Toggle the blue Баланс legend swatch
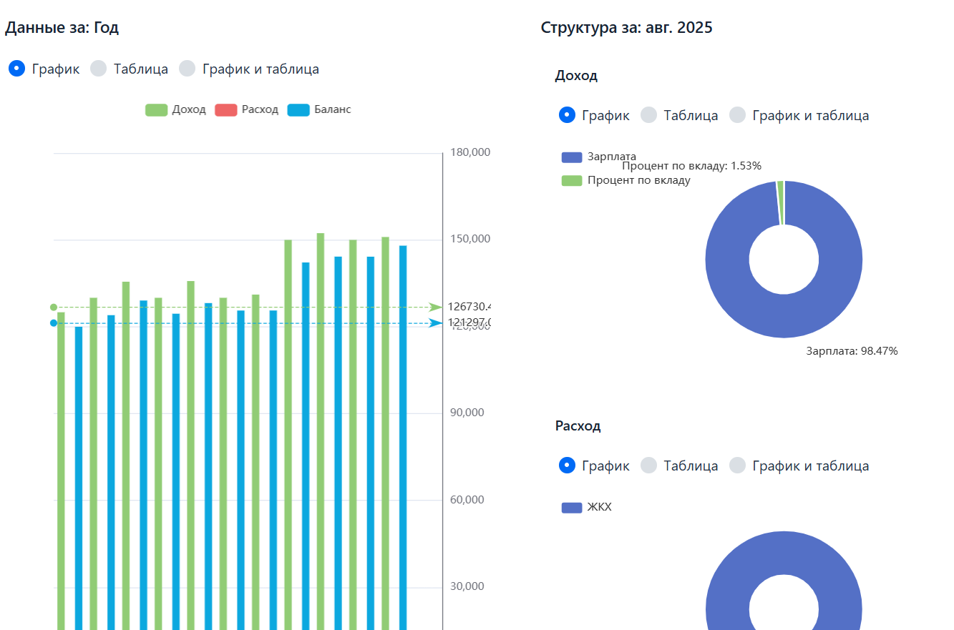The image size is (954, 630). click(298, 109)
